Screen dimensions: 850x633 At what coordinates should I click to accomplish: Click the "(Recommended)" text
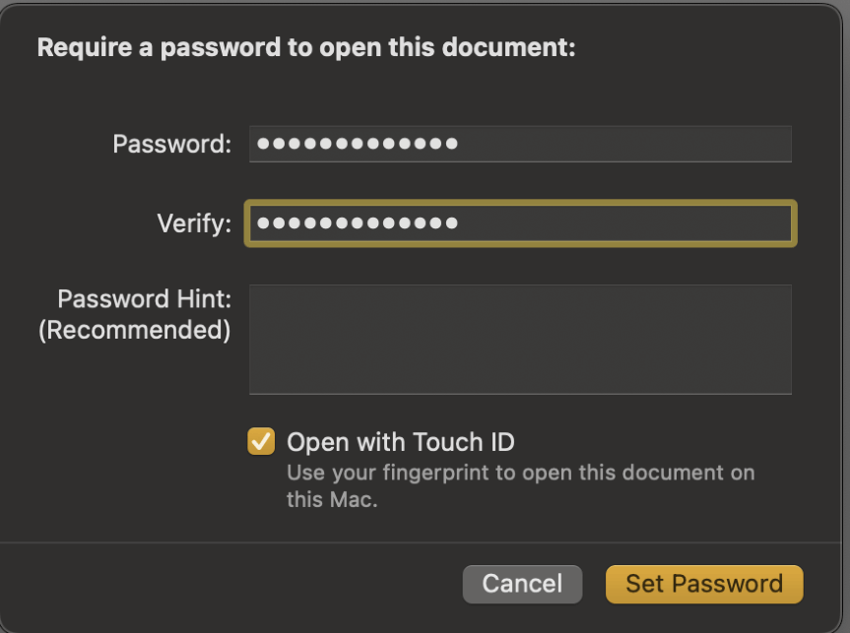[134, 330]
